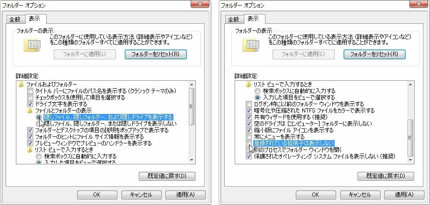430x205 pixels.
Task: Uncheck 保護されたオペレーティング システム ファイルを表示しない
Action: 249,156
